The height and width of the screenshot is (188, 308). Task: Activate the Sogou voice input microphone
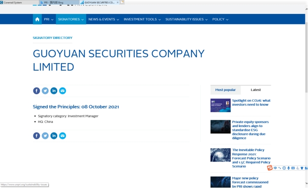(289, 168)
